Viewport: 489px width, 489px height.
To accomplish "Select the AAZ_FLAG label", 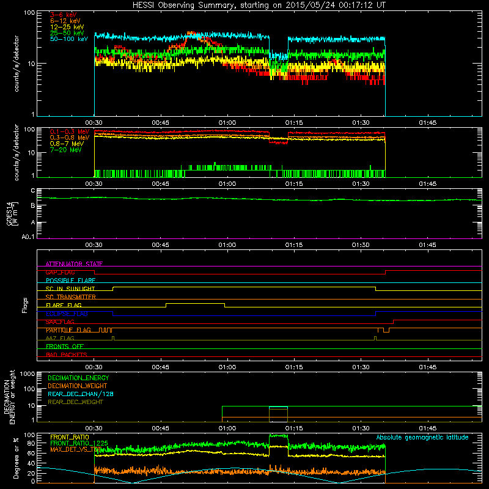I will click(x=60, y=338).
